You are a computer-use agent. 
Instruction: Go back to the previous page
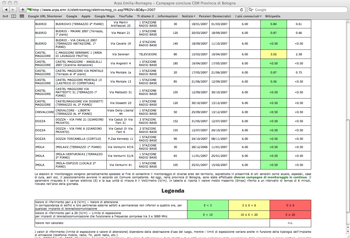click(x=6, y=10)
